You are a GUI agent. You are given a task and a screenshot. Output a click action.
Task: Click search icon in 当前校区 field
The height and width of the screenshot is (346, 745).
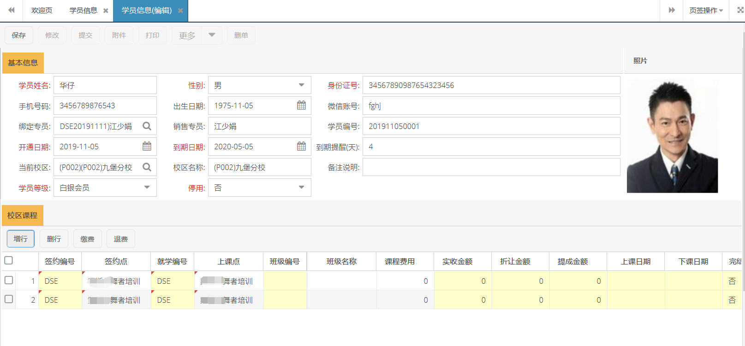(147, 167)
